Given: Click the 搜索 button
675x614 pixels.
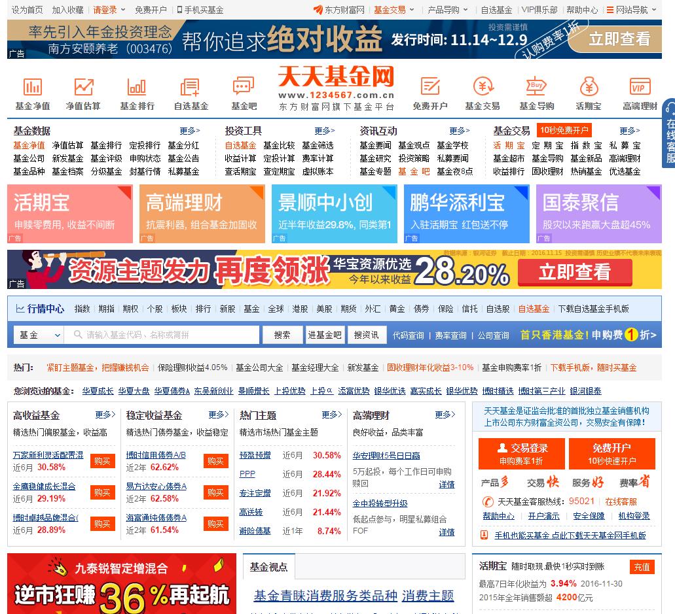Looking at the screenshot, I should [282, 335].
